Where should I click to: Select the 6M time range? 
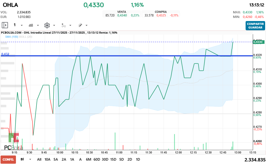coord(88,159)
